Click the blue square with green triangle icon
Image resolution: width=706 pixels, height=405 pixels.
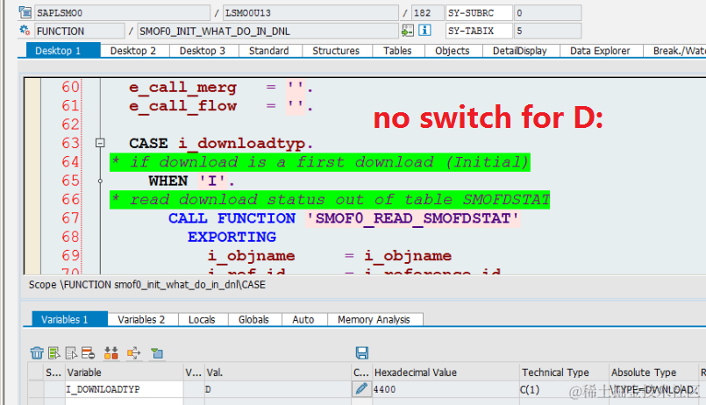[x=157, y=353]
